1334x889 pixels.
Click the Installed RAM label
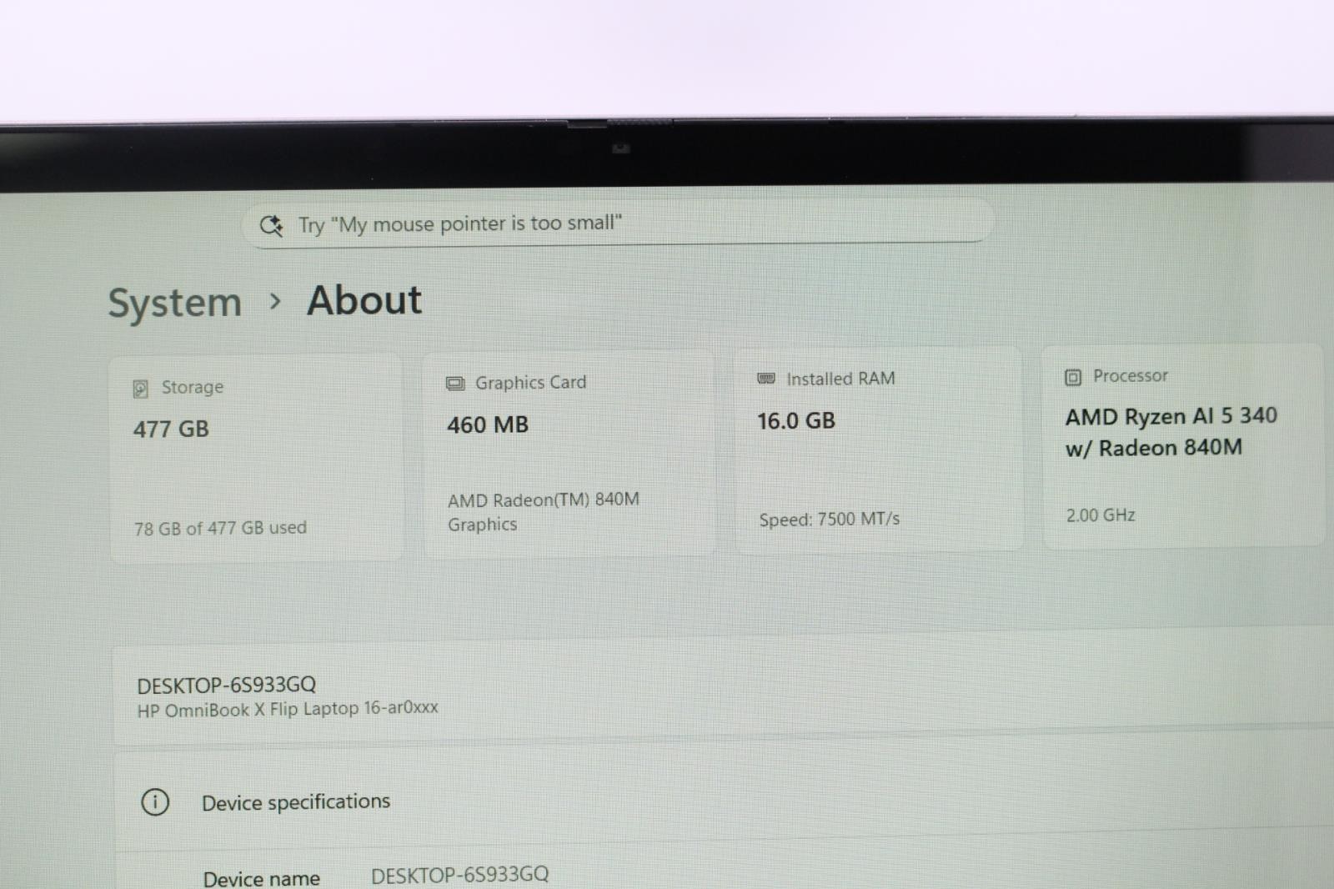click(x=840, y=379)
